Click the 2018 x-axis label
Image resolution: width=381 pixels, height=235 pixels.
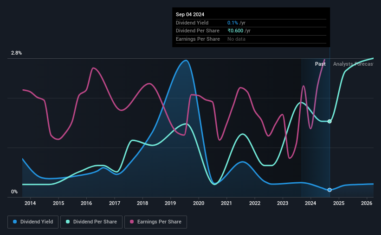click(x=142, y=203)
